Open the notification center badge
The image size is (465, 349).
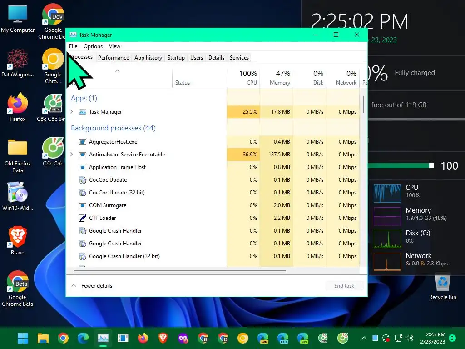click(x=452, y=338)
